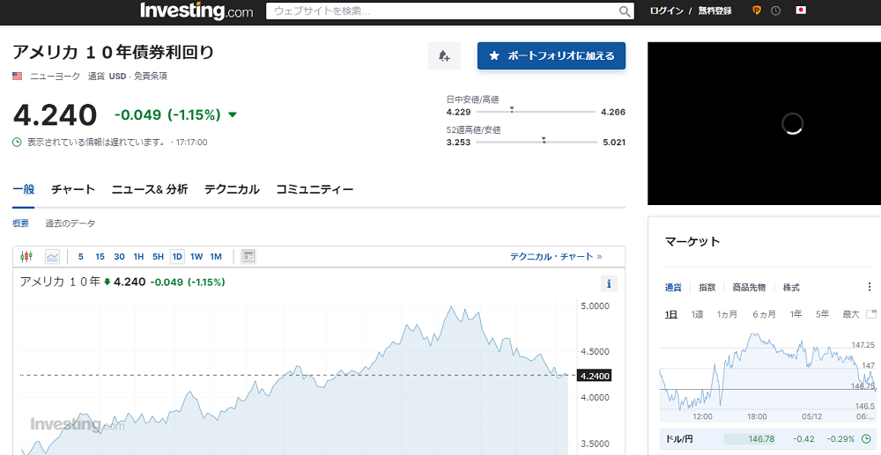Open the テクニカル tab

click(x=232, y=189)
